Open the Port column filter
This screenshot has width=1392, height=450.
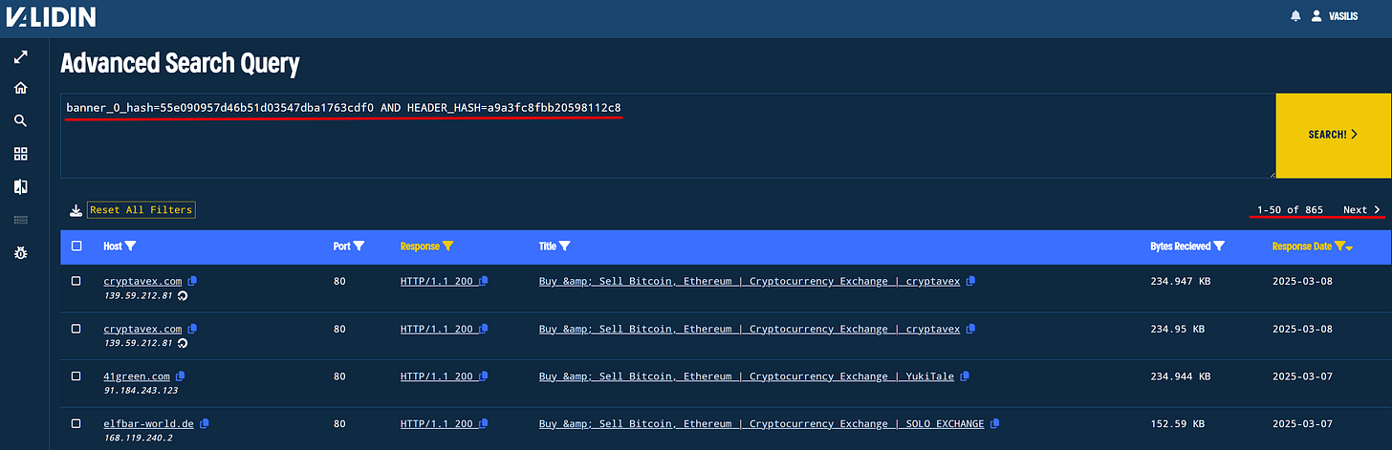click(359, 246)
